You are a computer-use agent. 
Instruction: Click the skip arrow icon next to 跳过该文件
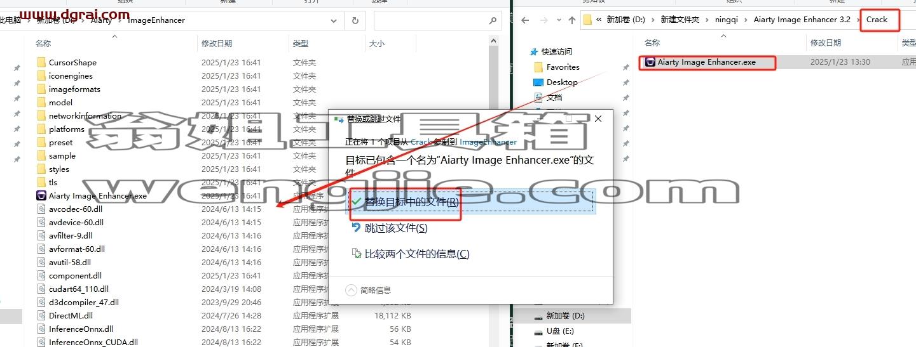coord(356,228)
